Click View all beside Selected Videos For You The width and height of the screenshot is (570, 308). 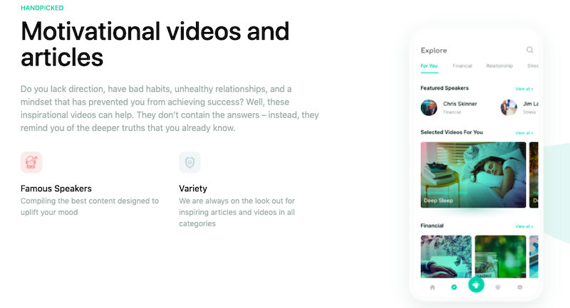[x=524, y=133]
